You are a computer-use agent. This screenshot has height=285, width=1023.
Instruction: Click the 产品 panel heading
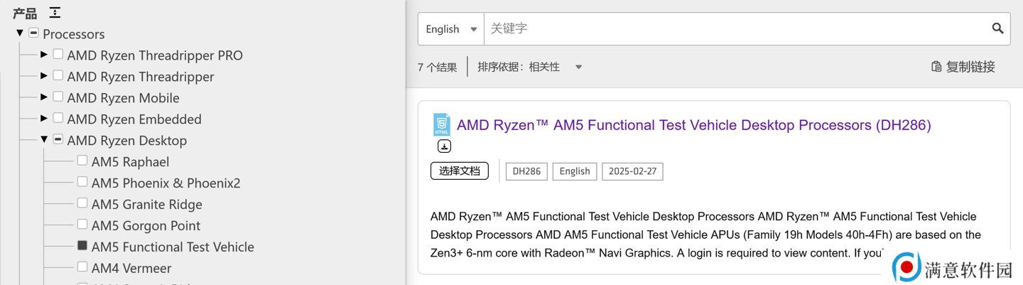pyautogui.click(x=25, y=14)
